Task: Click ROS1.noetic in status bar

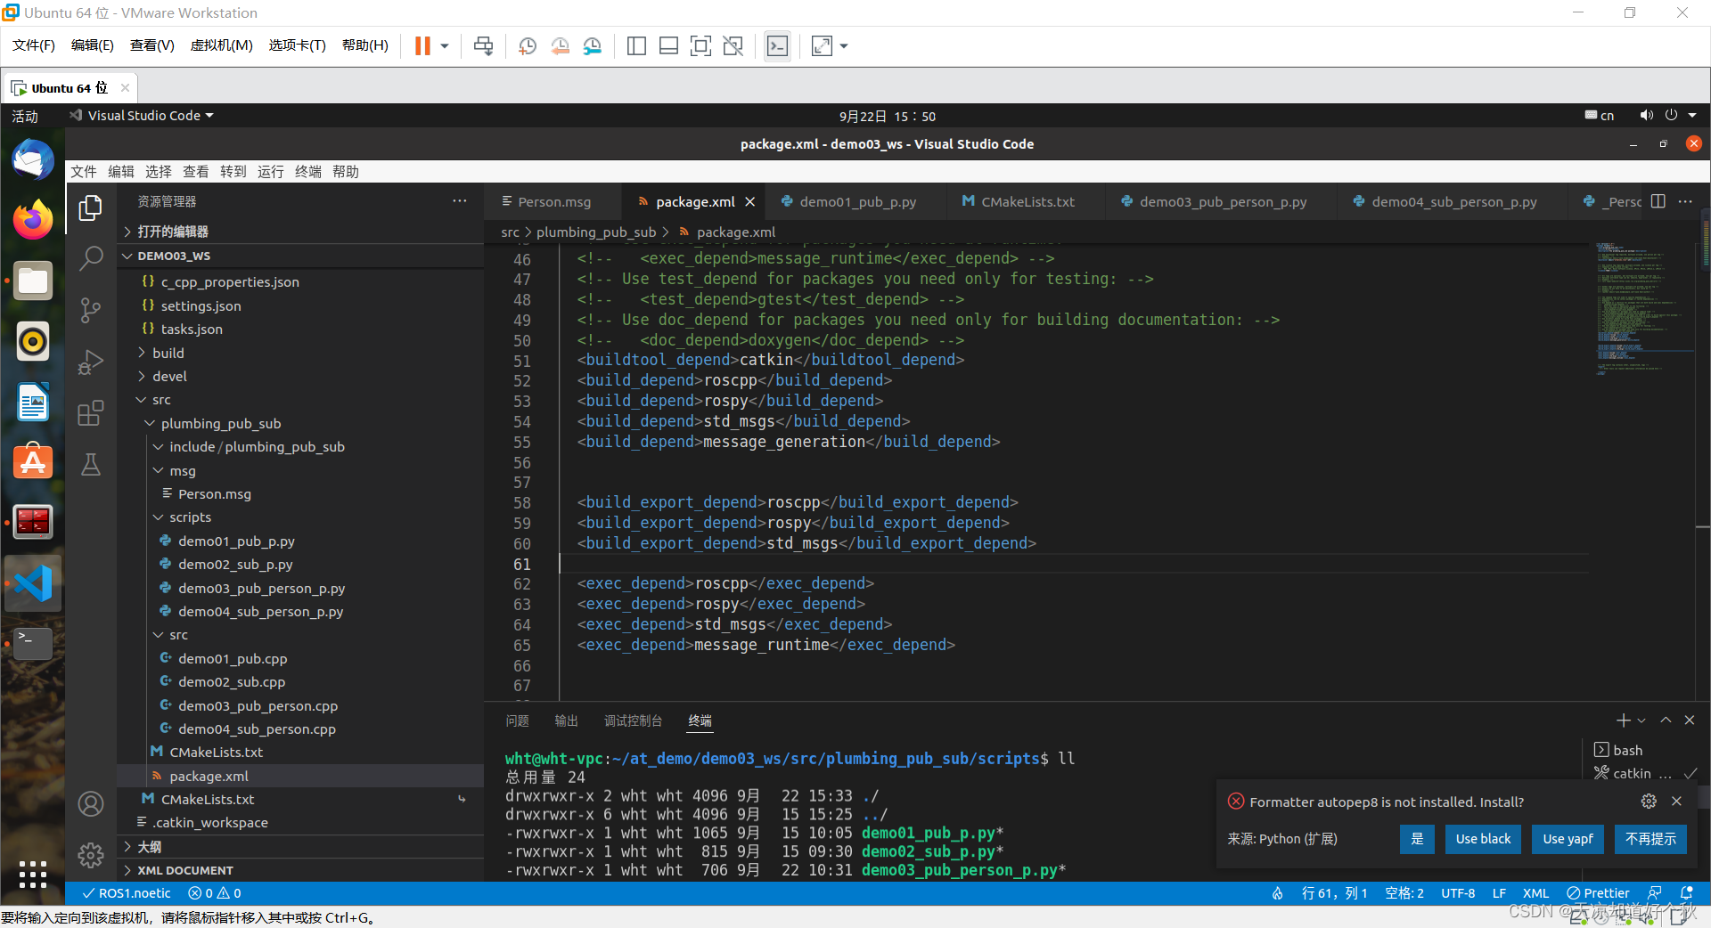Action: click(x=126, y=893)
